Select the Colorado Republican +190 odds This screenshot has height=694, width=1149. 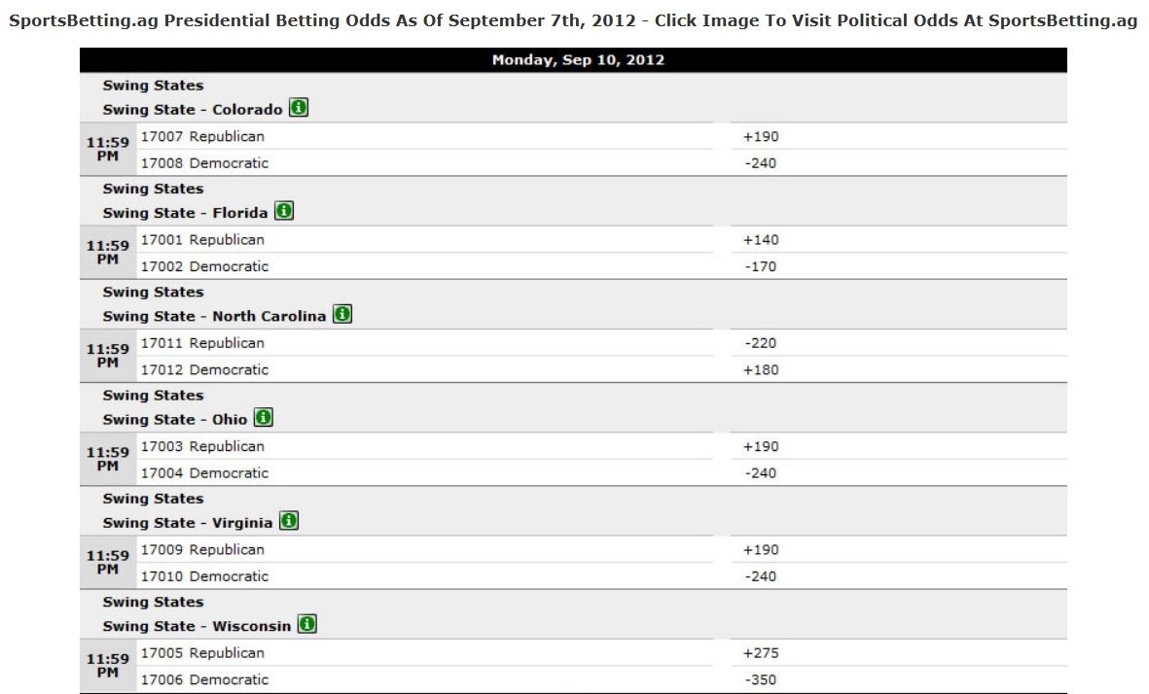point(761,136)
